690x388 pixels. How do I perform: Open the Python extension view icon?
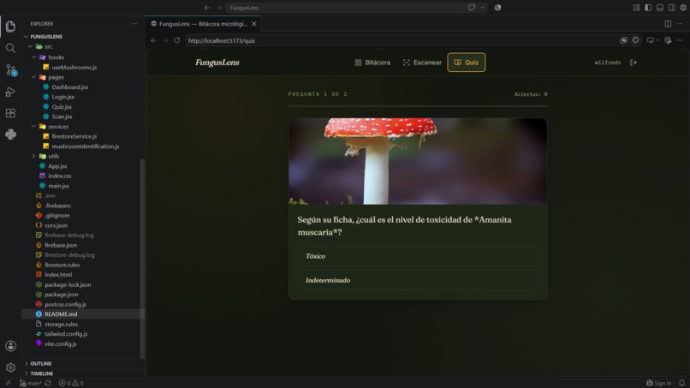pos(10,134)
